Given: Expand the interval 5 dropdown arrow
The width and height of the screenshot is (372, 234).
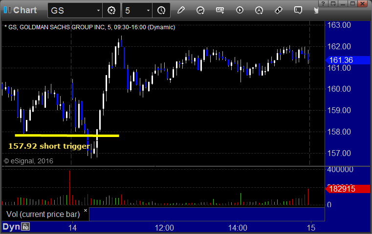Looking at the screenshot, I should point(148,10).
